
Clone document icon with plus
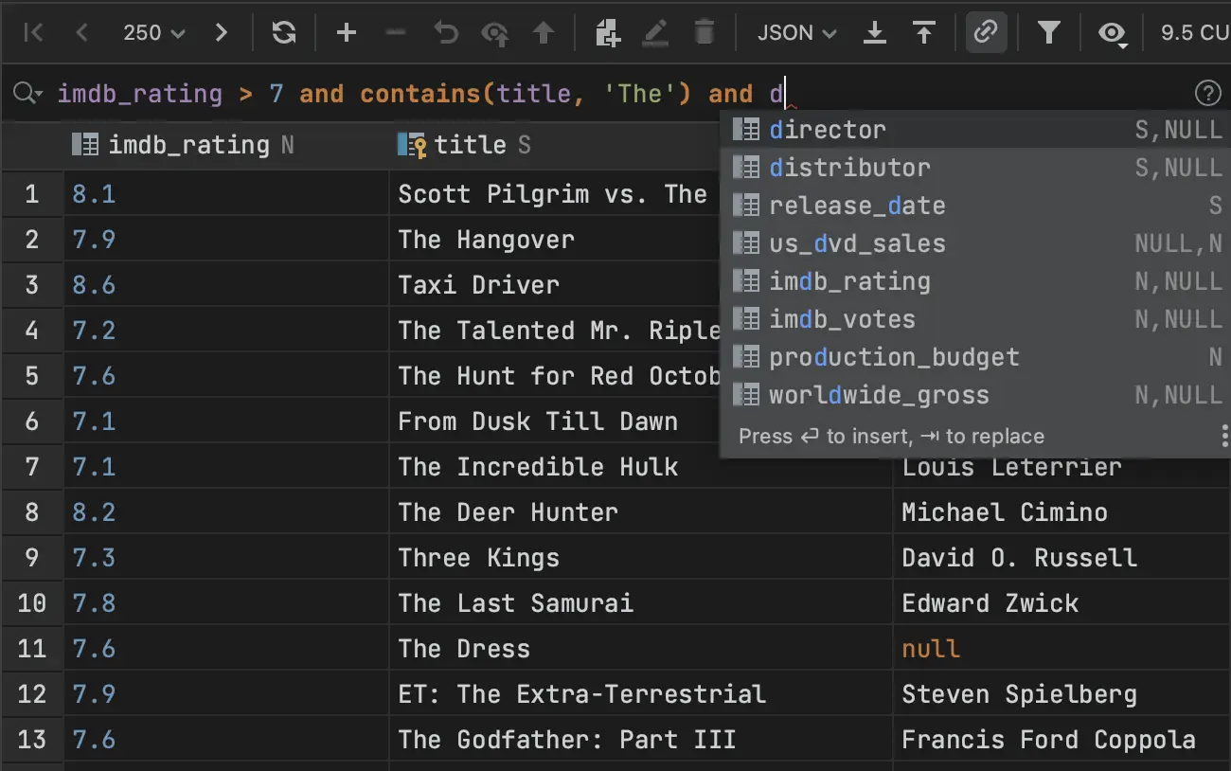pos(608,33)
